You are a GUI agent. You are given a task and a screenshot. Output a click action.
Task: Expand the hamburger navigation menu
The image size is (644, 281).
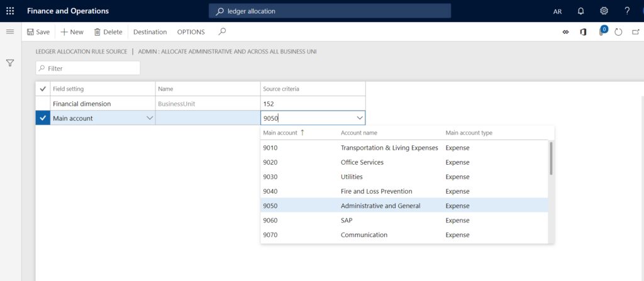tap(10, 32)
